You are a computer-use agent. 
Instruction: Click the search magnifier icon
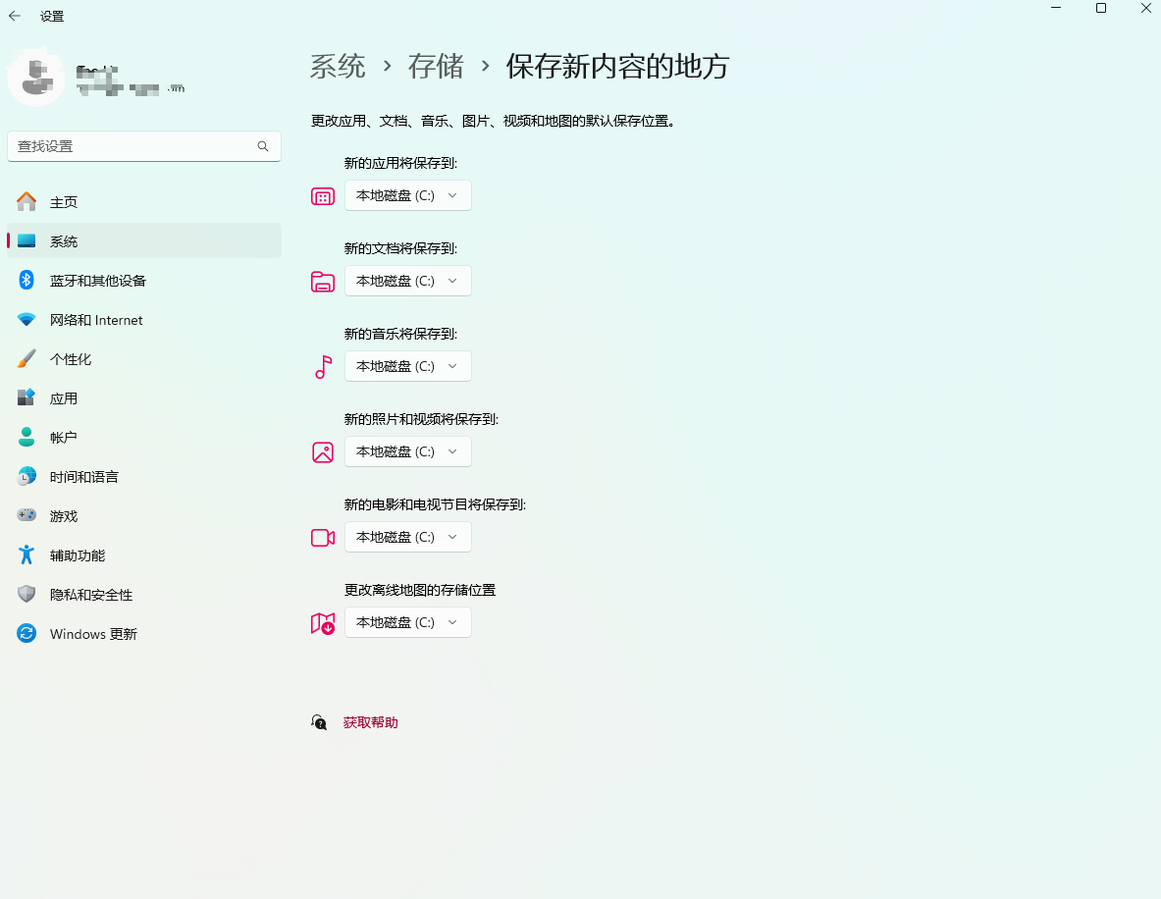pyautogui.click(x=263, y=146)
